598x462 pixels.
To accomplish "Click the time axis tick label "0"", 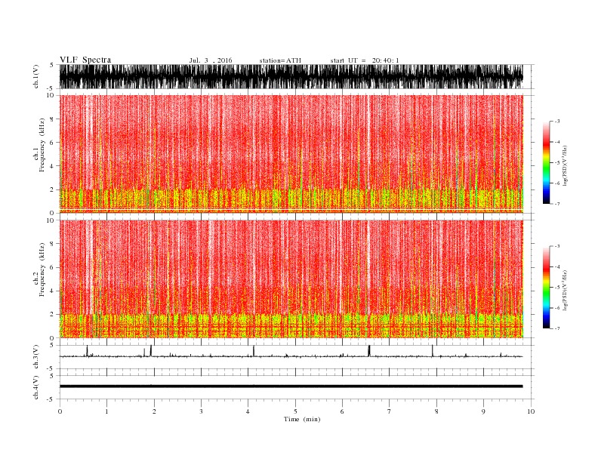I will (x=60, y=411).
